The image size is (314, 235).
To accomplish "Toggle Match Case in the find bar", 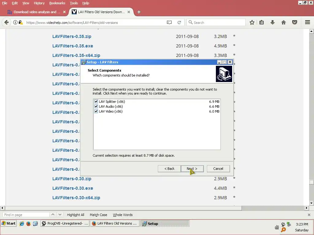I will (x=98, y=215).
